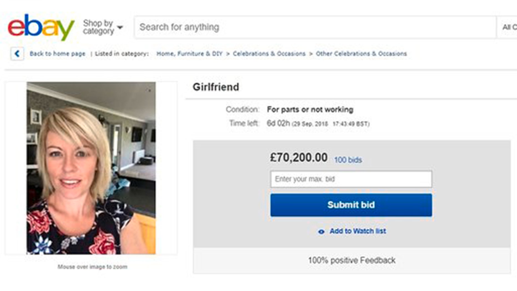Click the Girlfriend listing title
Viewport: 517px width, 291px height.
(216, 87)
